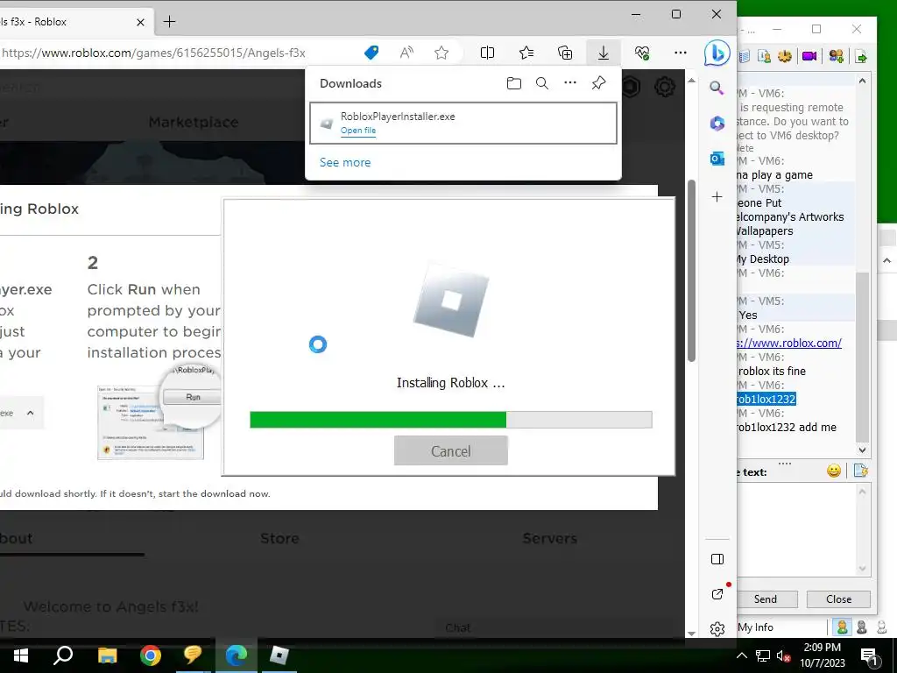Open Microsoft 365 sidebar icon
The width and height of the screenshot is (897, 673).
pos(717,123)
